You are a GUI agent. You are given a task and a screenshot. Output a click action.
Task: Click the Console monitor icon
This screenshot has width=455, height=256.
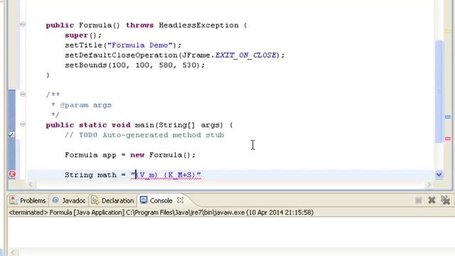[x=144, y=200]
